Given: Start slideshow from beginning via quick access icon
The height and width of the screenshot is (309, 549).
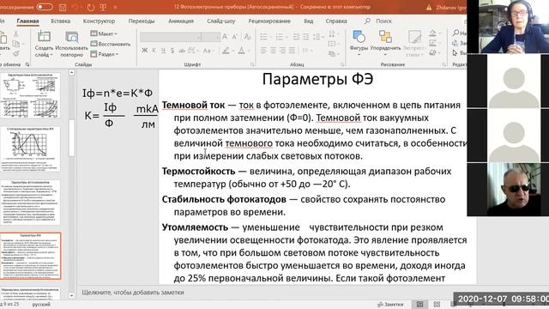Looking at the screenshot, I should click(103, 8).
